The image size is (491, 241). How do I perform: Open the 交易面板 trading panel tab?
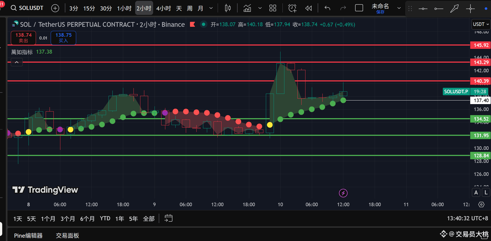point(68,235)
